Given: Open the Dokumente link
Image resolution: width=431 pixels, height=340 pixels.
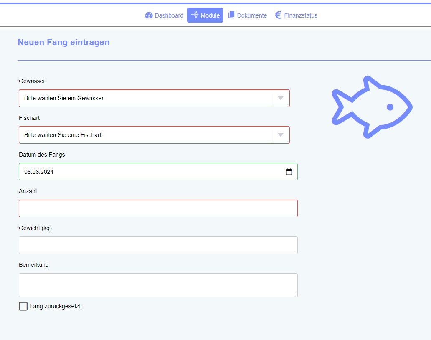Looking at the screenshot, I should pyautogui.click(x=252, y=15).
